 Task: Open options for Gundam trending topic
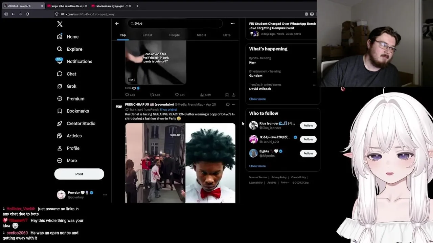pos(315,72)
